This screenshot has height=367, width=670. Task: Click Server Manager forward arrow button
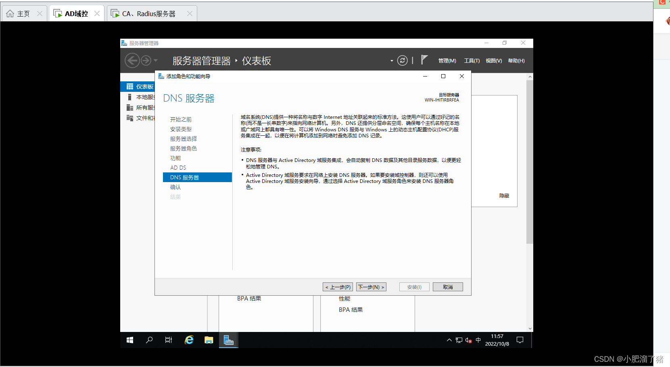(x=146, y=60)
